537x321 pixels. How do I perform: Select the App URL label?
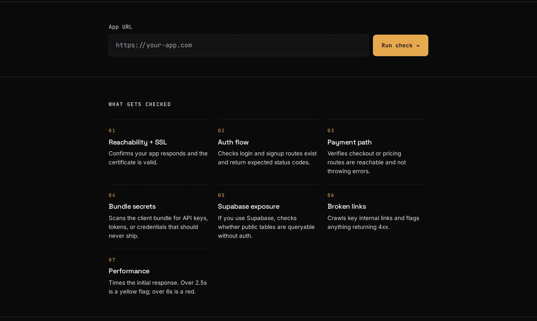[x=121, y=27]
